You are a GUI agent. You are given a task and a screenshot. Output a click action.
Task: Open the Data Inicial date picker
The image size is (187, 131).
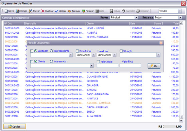tap(93, 55)
